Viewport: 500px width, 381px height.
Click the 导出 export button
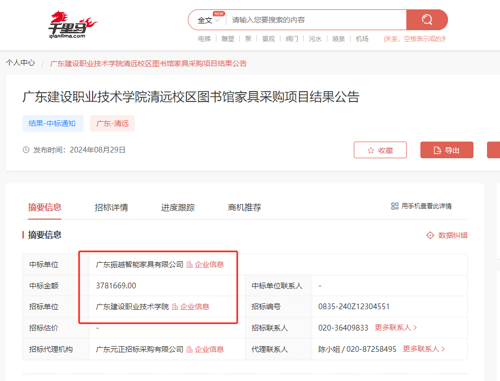click(447, 150)
